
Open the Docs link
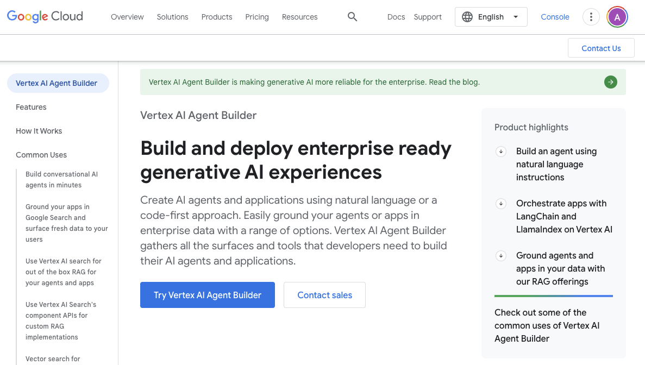pos(396,17)
